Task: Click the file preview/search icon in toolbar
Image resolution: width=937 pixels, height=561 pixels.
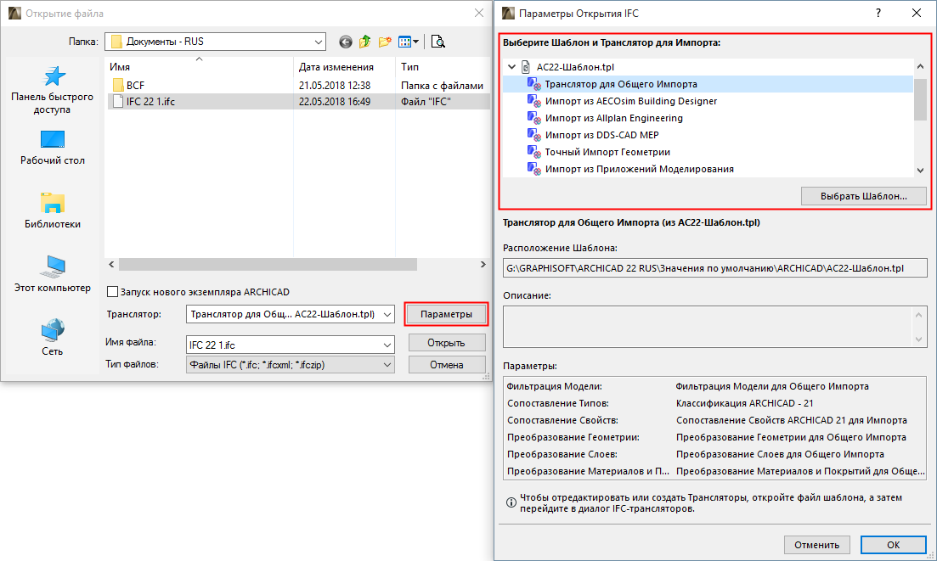Action: point(438,42)
